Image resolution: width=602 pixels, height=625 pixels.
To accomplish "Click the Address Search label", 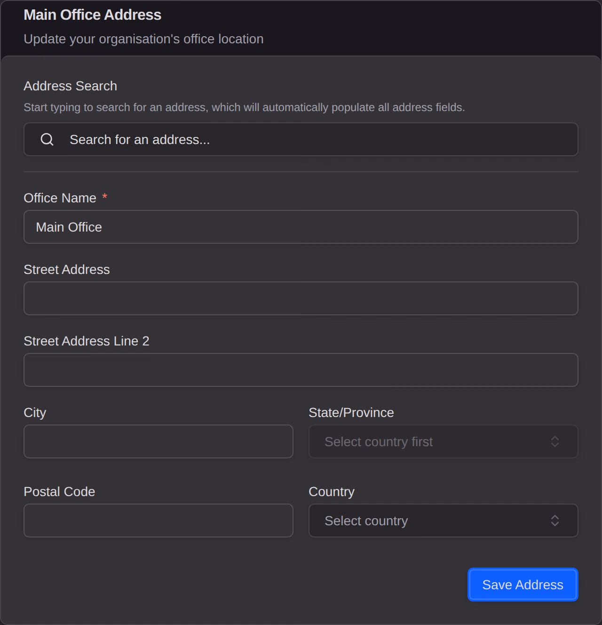I will 71,86.
